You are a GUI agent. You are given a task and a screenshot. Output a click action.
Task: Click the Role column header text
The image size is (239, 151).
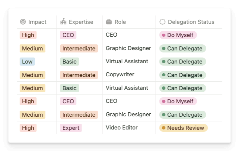coord(120,22)
